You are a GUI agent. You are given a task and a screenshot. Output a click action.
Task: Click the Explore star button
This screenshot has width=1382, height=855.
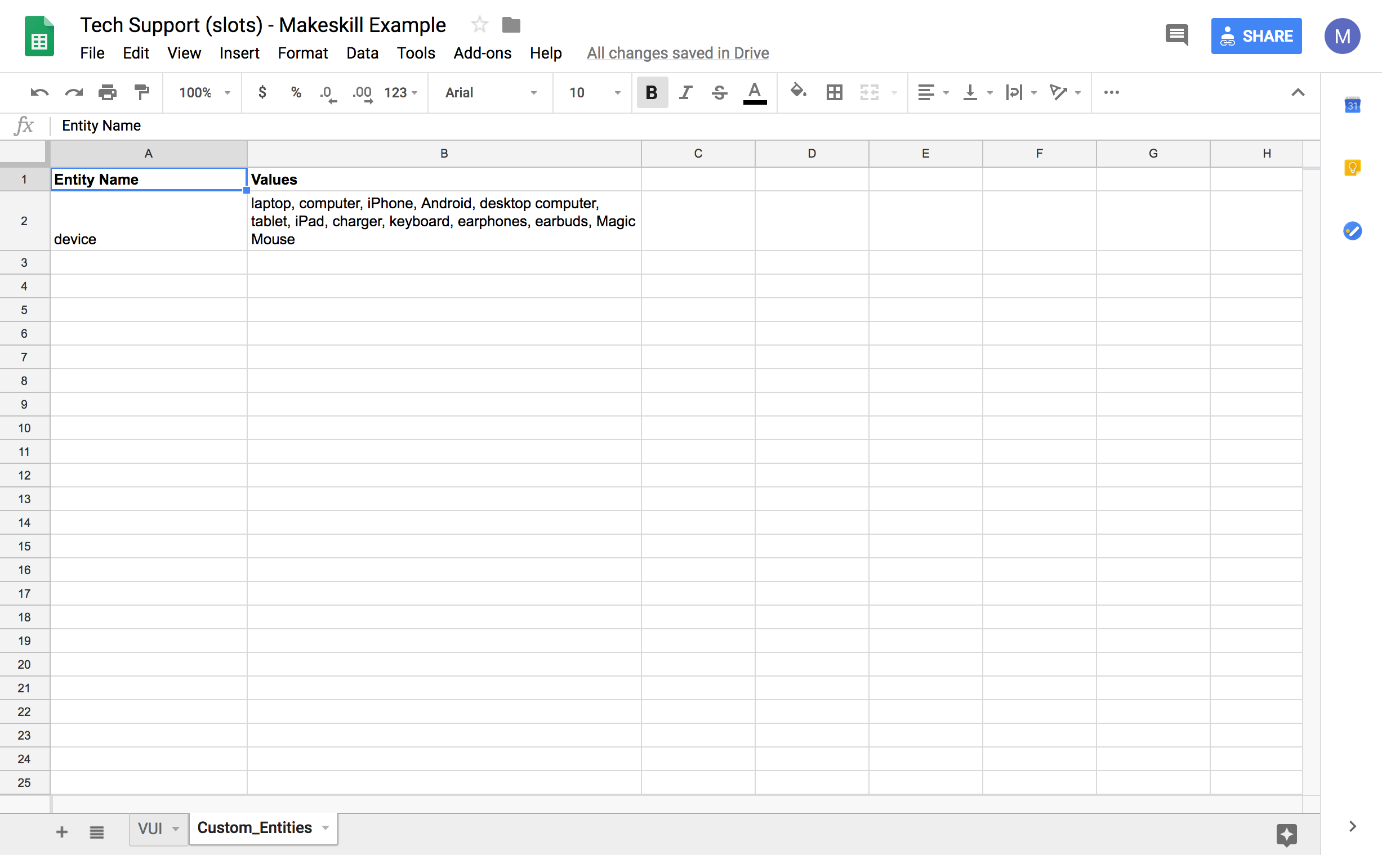[x=1286, y=835]
